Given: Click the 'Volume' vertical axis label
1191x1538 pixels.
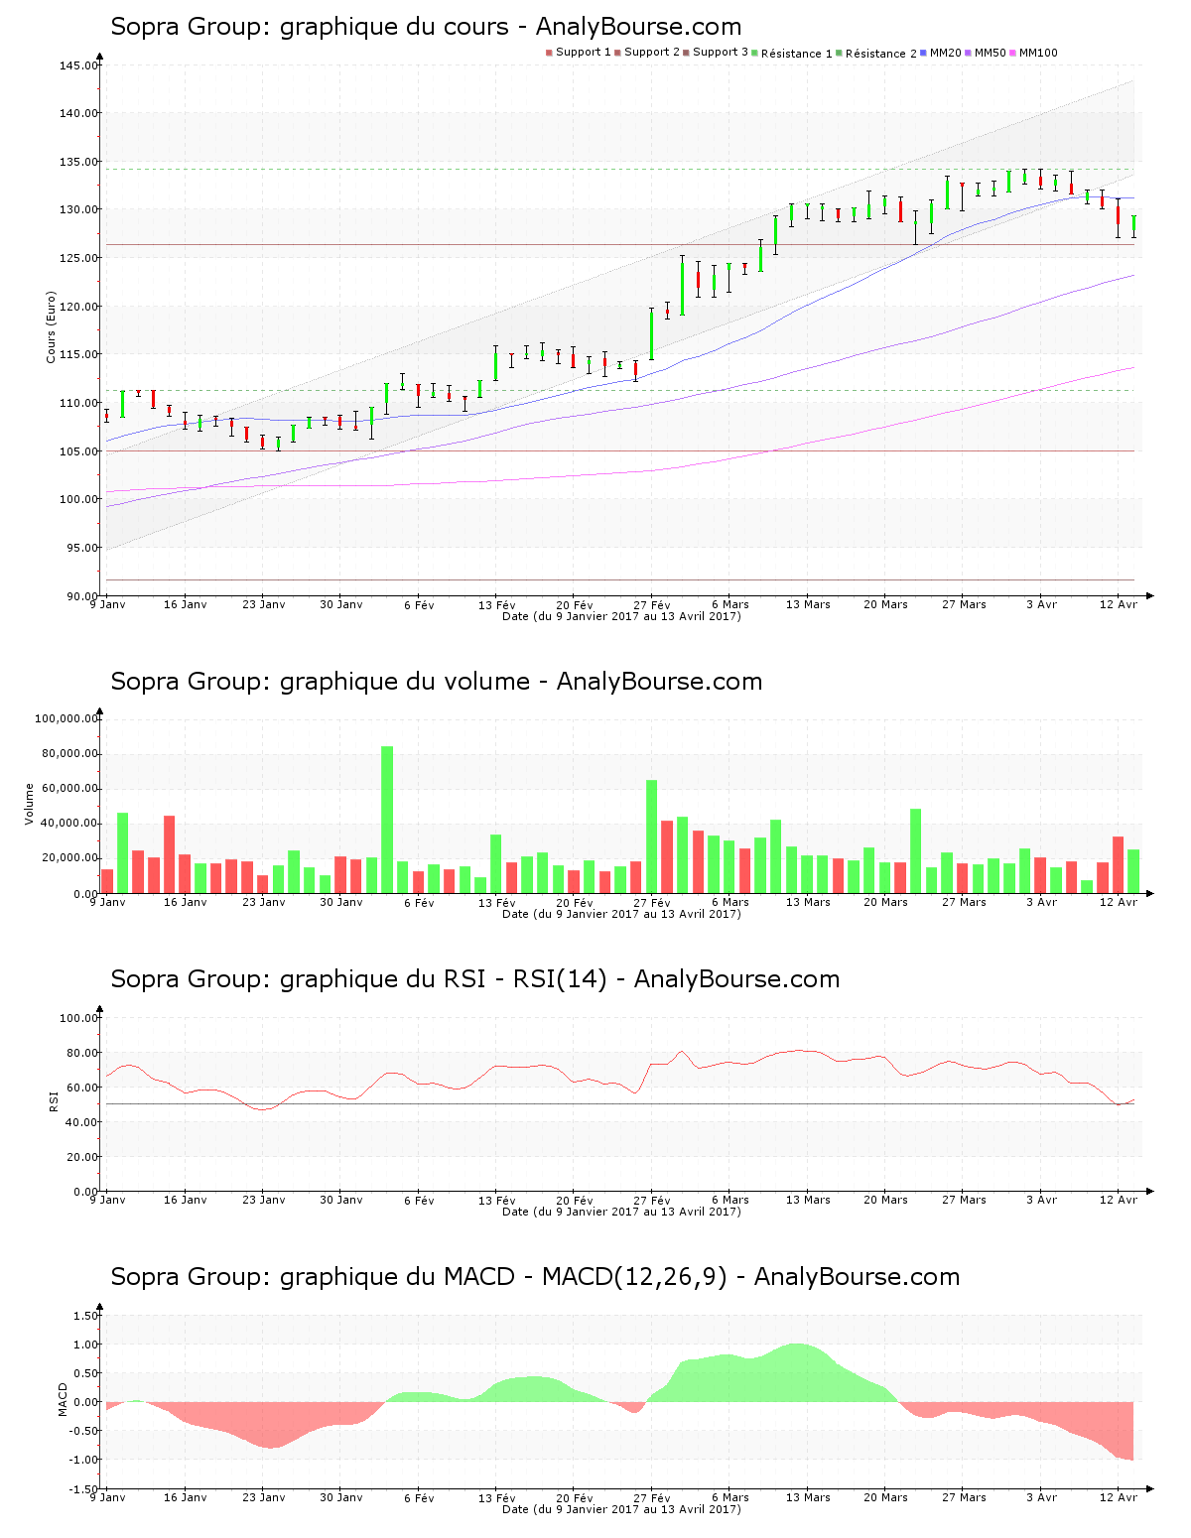Looking at the screenshot, I should [30, 804].
